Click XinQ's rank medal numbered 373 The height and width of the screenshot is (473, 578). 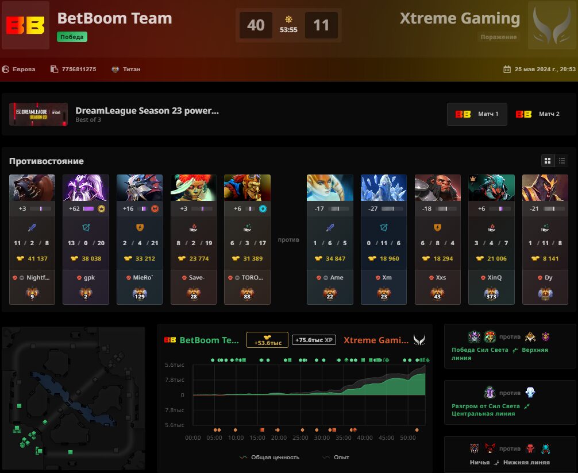point(491,294)
